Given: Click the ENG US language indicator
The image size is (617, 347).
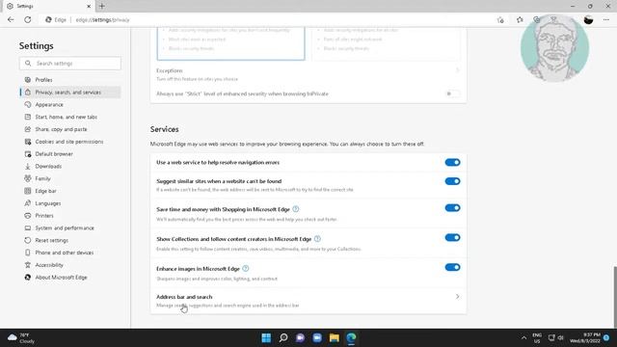Looking at the screenshot, I should 537,338.
